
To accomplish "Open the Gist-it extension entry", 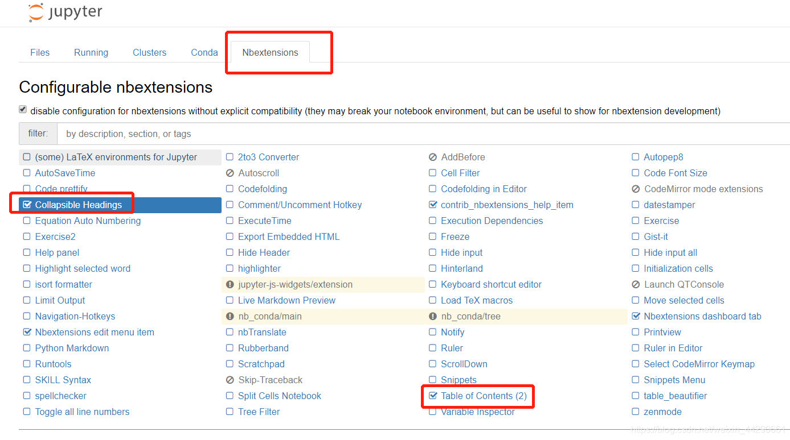I will [x=656, y=236].
